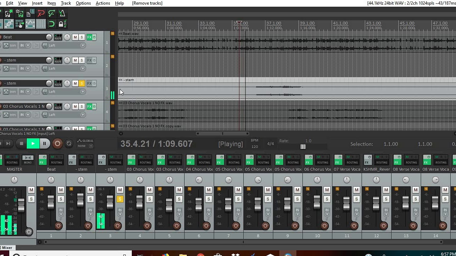This screenshot has width=456, height=256.
Task: Click the [Remove tracks] undo label
Action: click(147, 3)
